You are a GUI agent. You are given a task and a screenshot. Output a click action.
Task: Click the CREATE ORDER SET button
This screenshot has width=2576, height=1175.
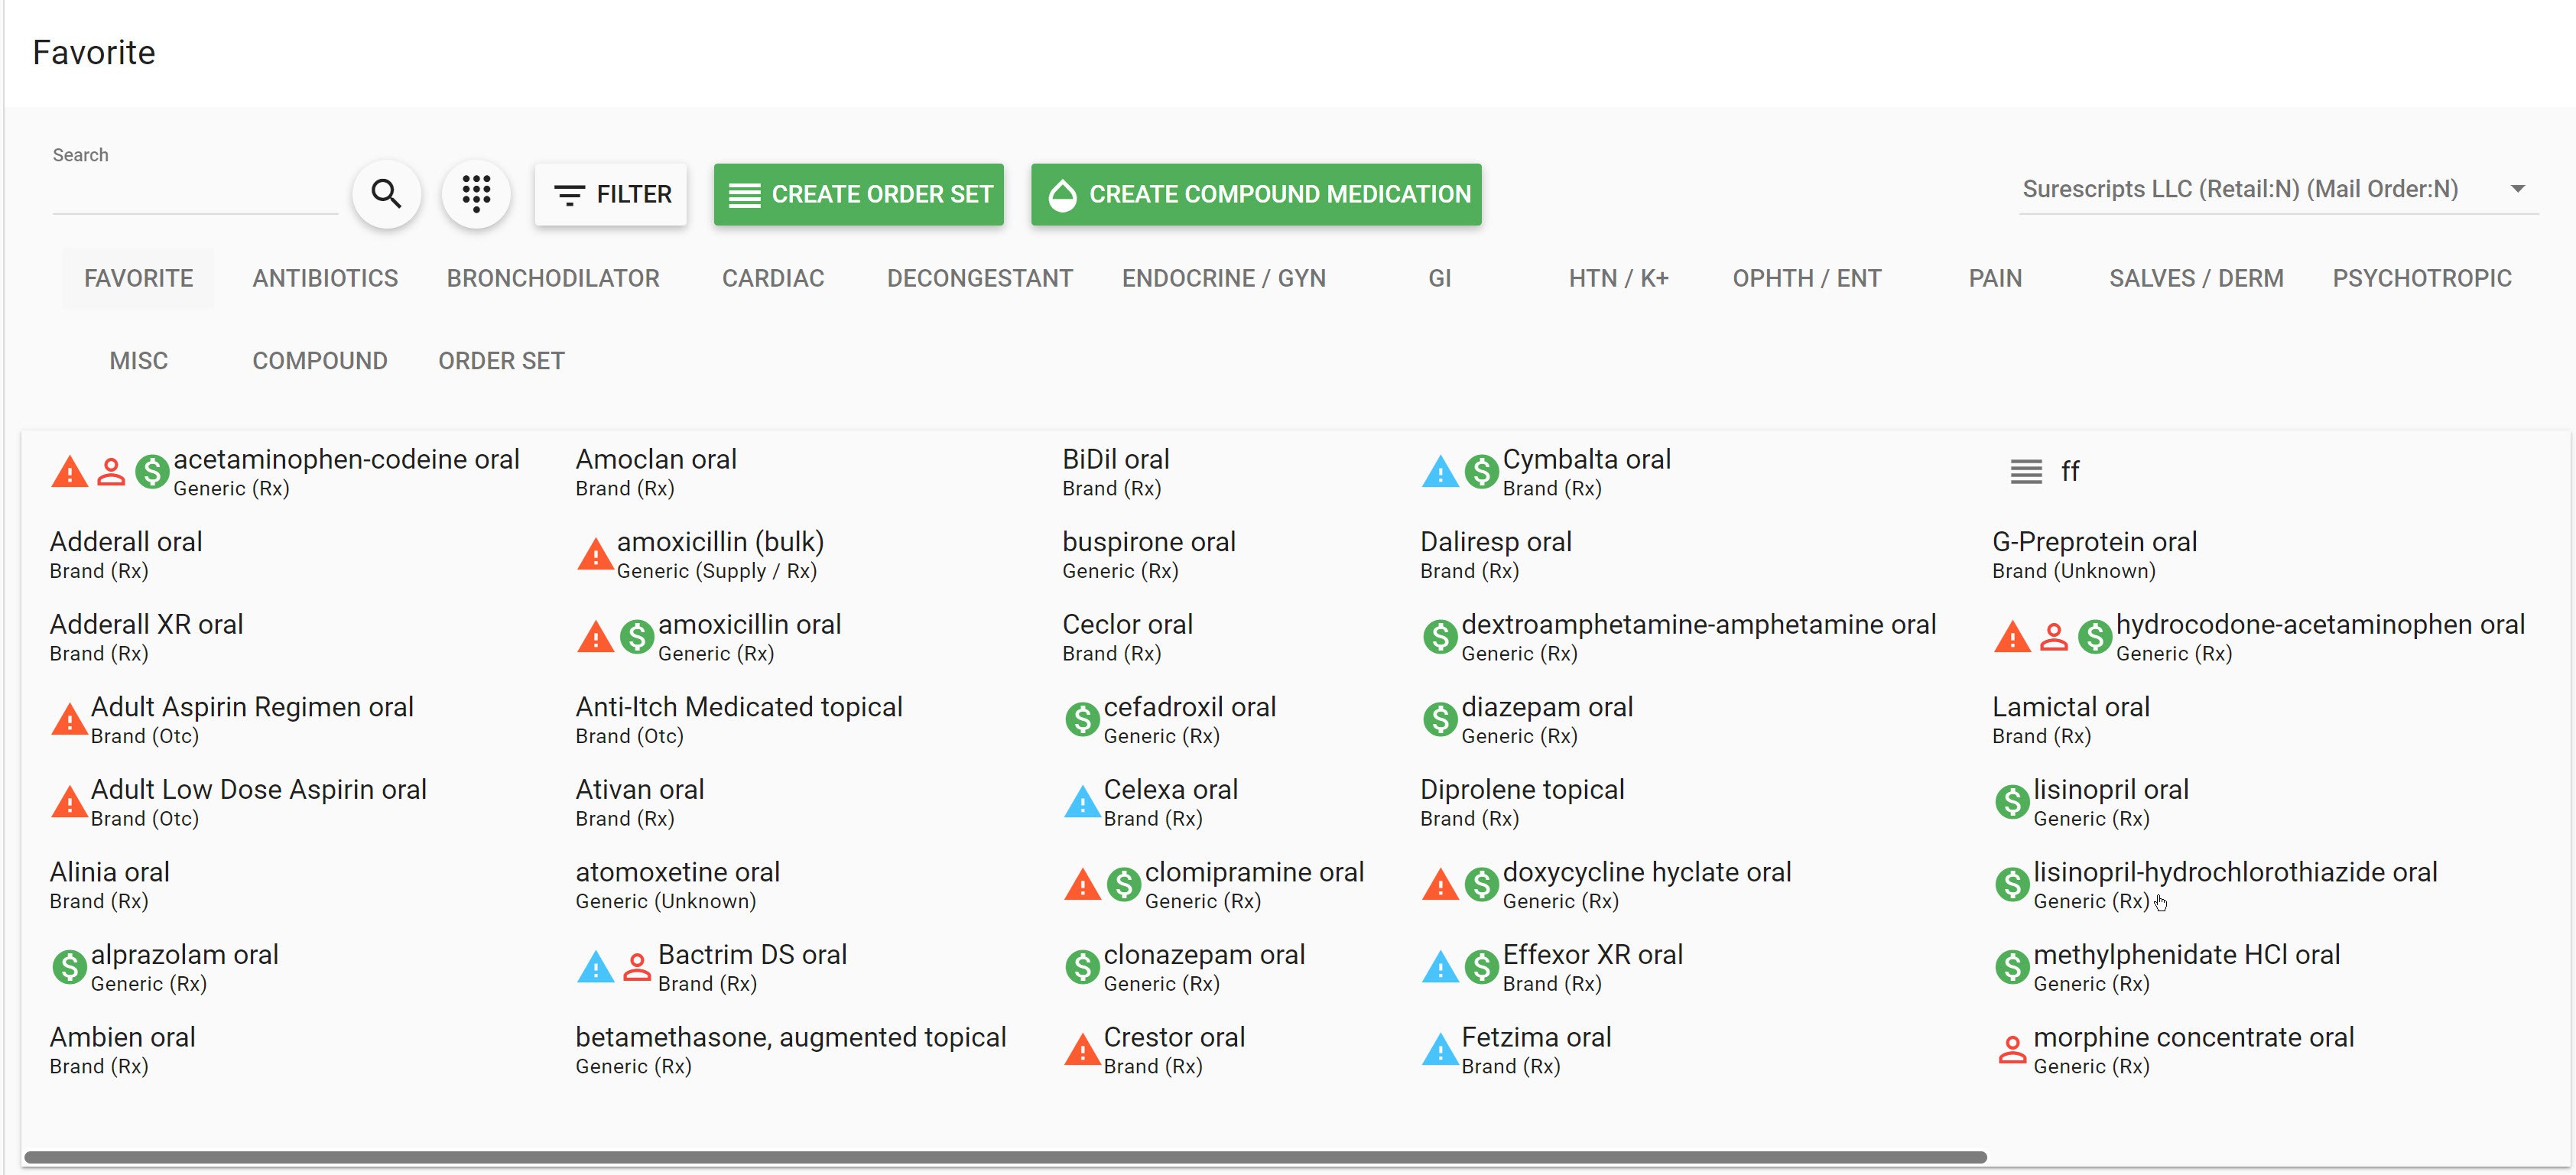coord(858,194)
